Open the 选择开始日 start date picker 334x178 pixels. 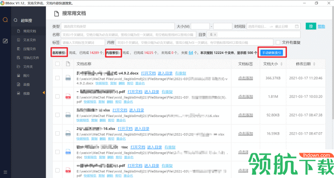tap(257, 26)
